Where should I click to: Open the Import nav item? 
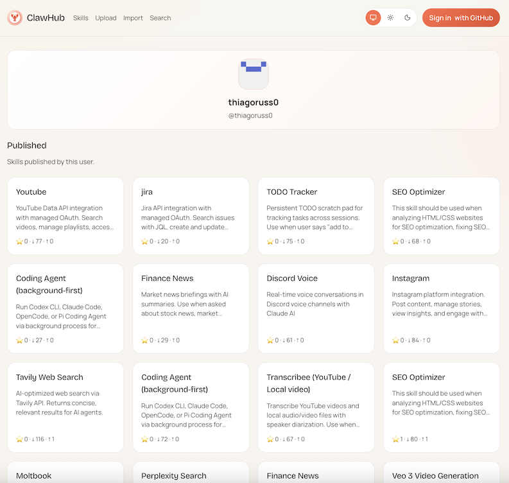point(133,18)
